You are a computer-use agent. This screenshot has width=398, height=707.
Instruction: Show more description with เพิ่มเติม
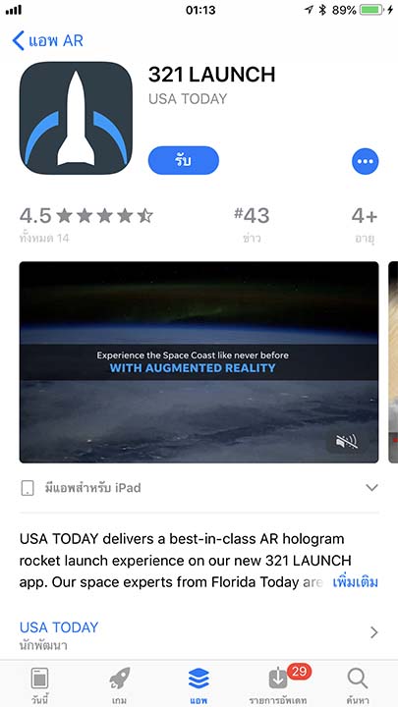[355, 582]
